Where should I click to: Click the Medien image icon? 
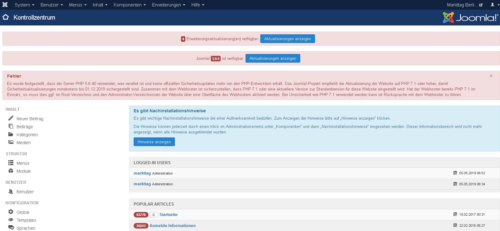(11, 142)
